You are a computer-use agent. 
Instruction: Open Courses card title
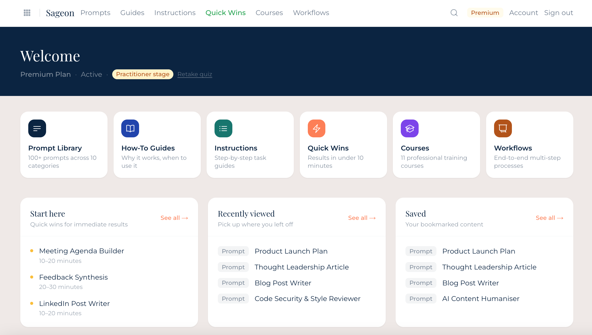[x=415, y=148]
